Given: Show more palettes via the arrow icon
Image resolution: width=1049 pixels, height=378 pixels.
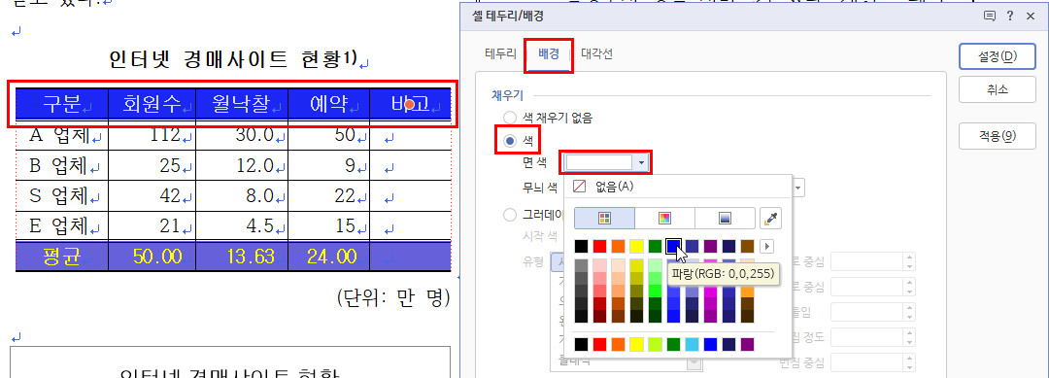Looking at the screenshot, I should 766,246.
